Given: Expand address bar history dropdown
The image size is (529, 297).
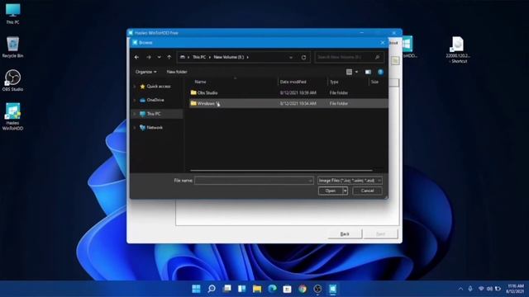Looking at the screenshot, I should [291, 57].
